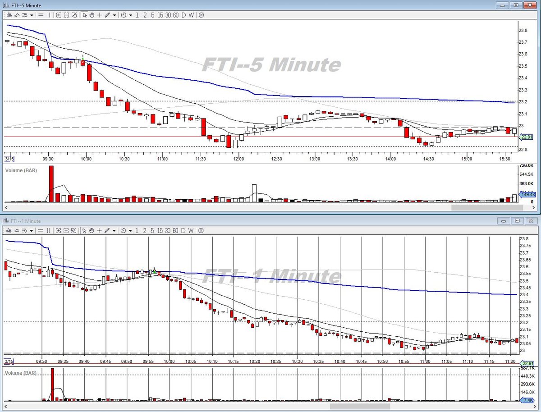Click 1 Minute chart horizontal scrollbar thumb
Image resolution: width=541 pixels, height=412 pixels.
[359, 406]
